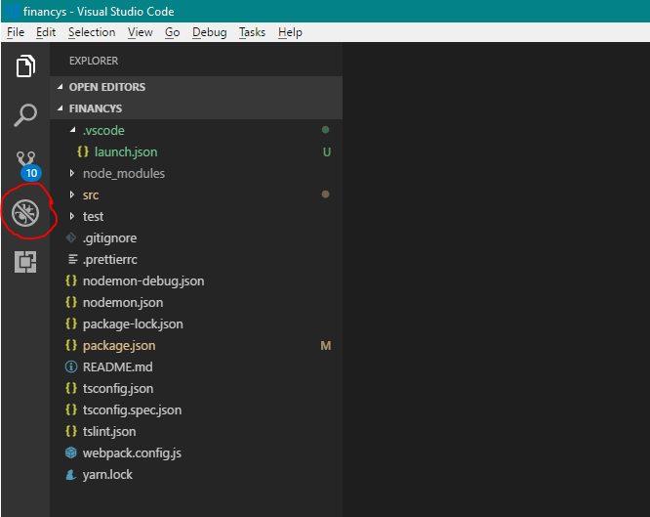Viewport: 650px width, 517px height.
Task: Open the yarn.lock file
Action: (x=107, y=475)
